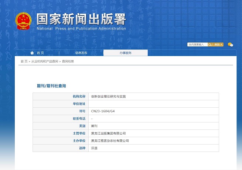Screen dimensions: 242x170
Task: Click the 汉语 language value
Action: 95,148
